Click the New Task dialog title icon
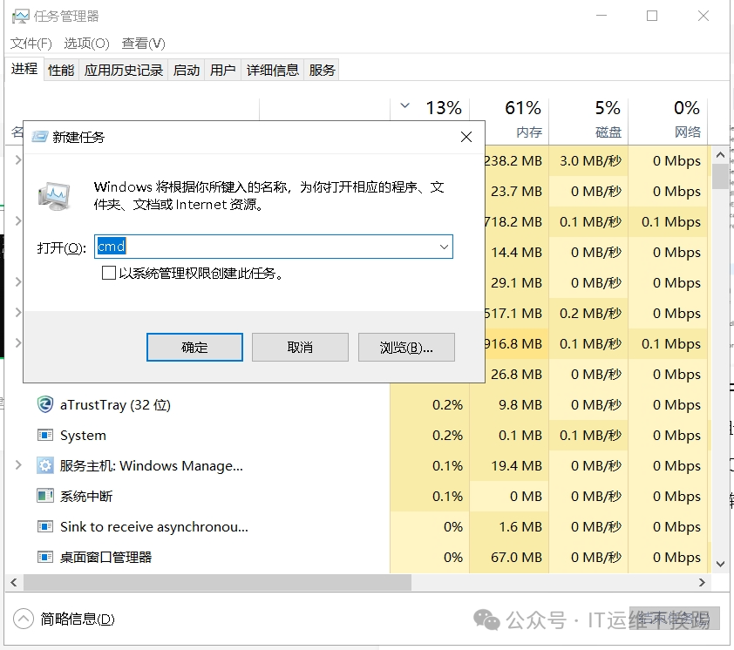Screen dimensions: 734x650 click(x=40, y=137)
